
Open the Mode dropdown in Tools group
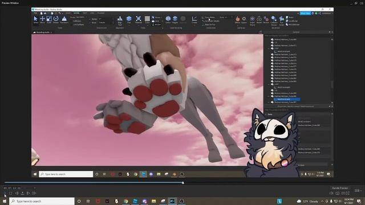click(80, 17)
